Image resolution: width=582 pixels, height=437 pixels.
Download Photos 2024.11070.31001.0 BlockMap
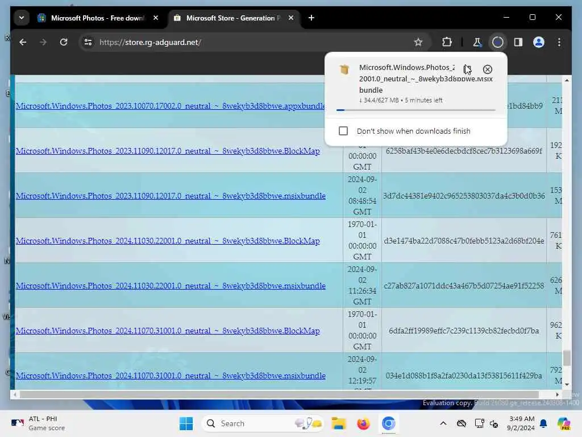pos(168,331)
